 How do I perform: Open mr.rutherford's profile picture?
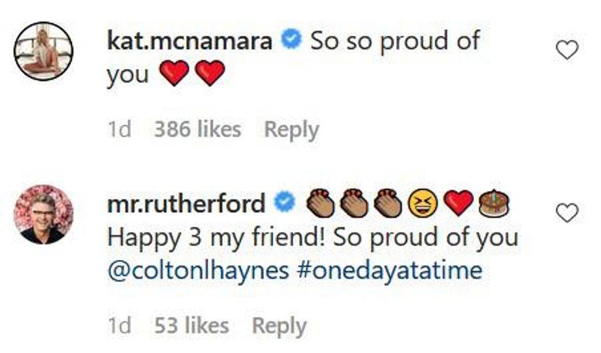(44, 214)
